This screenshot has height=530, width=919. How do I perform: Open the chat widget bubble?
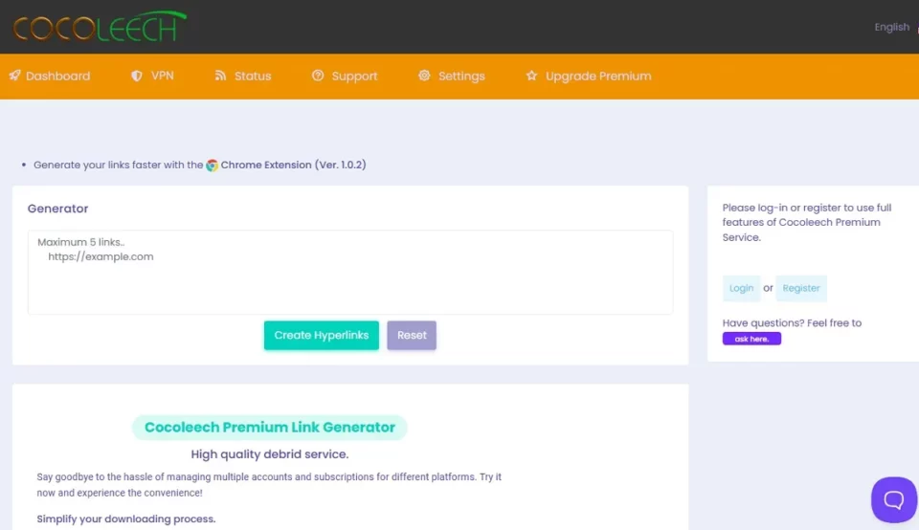pyautogui.click(x=893, y=499)
